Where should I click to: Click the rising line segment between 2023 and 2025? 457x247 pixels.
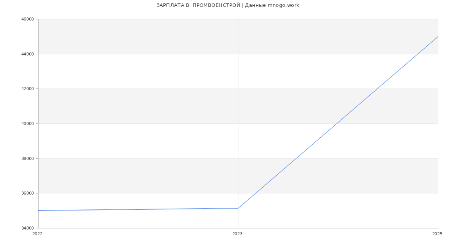coord(338,122)
